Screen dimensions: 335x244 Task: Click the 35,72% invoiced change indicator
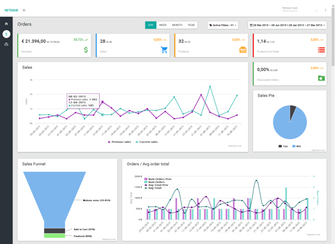tap(80, 40)
